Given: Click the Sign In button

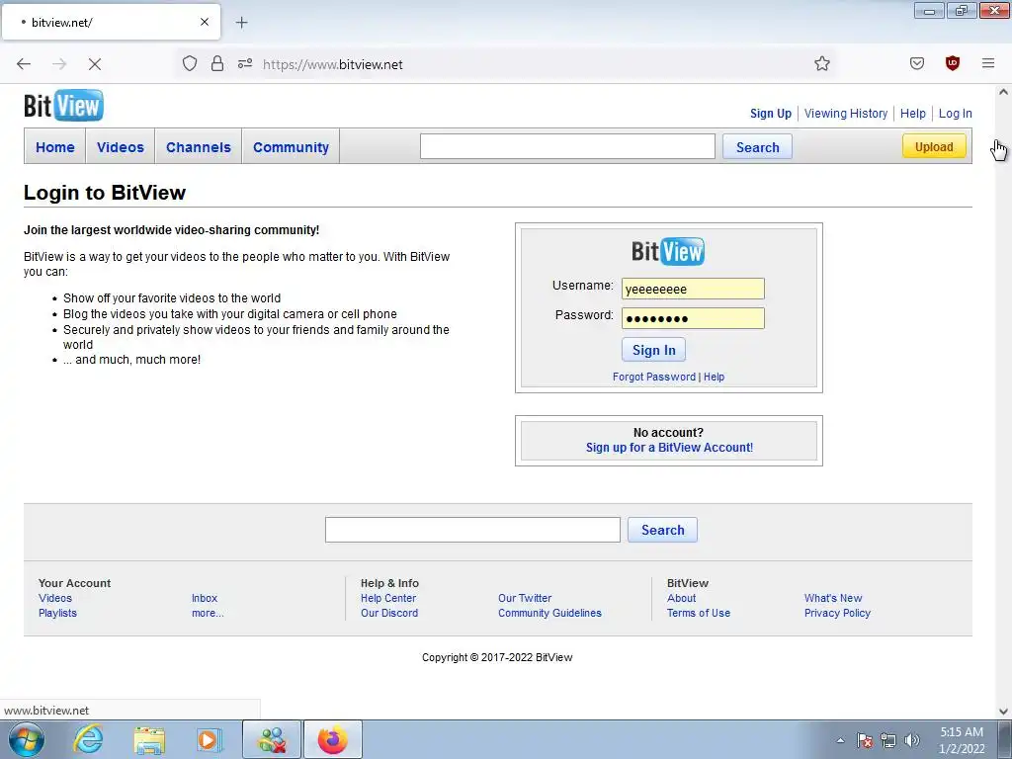Looking at the screenshot, I should tap(654, 350).
